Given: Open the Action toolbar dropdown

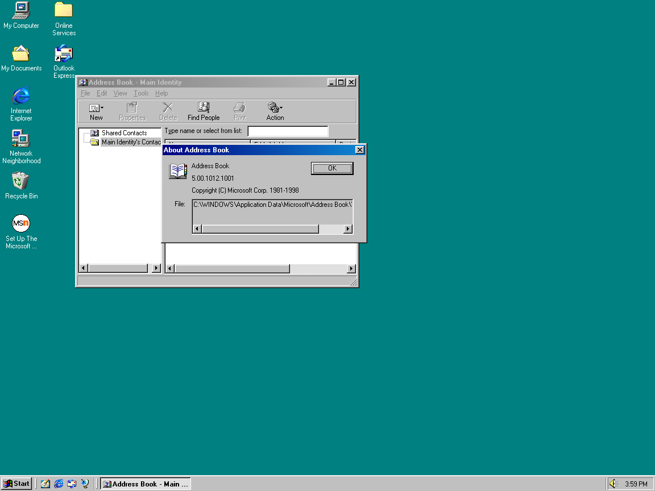Looking at the screenshot, I should (275, 111).
